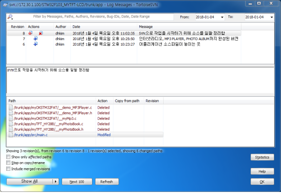Focus the filter messages input field

tap(93, 16)
